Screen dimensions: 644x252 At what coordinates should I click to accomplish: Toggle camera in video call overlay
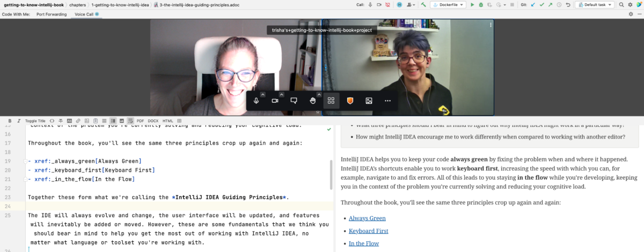275,101
